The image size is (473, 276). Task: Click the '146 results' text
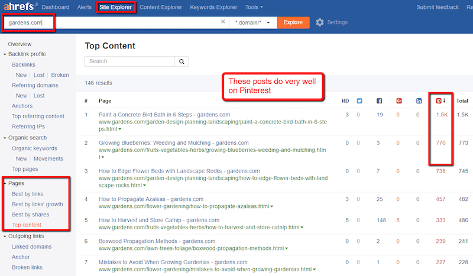coord(98,83)
